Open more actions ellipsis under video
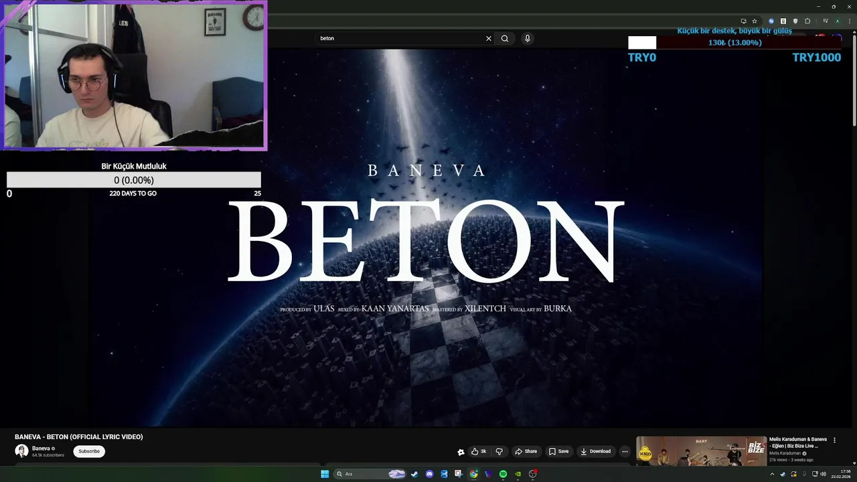This screenshot has height=482, width=857. (x=625, y=451)
